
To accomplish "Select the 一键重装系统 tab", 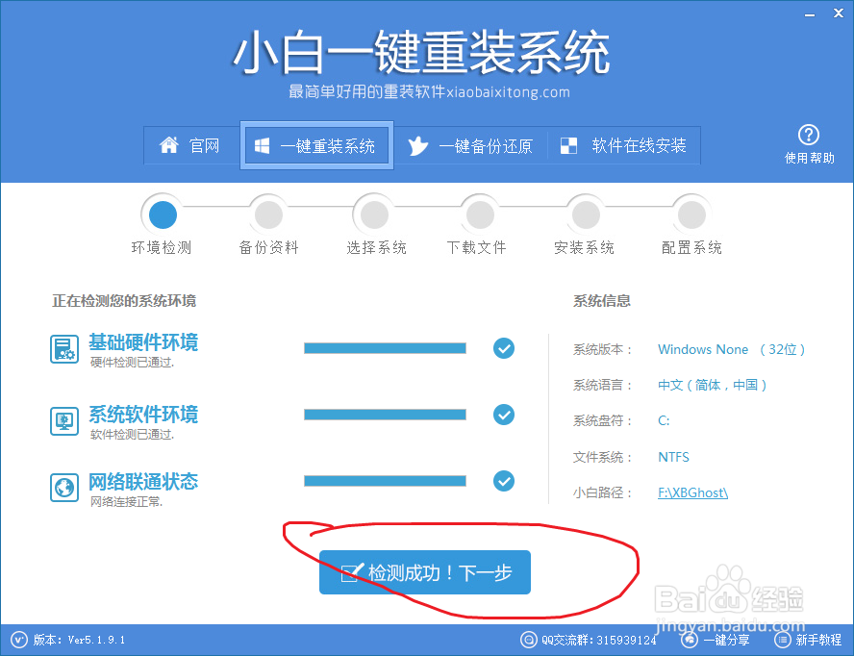I will (316, 145).
